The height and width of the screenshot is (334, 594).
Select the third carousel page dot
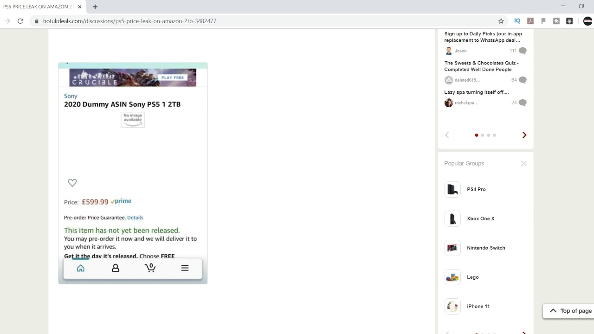coord(489,135)
